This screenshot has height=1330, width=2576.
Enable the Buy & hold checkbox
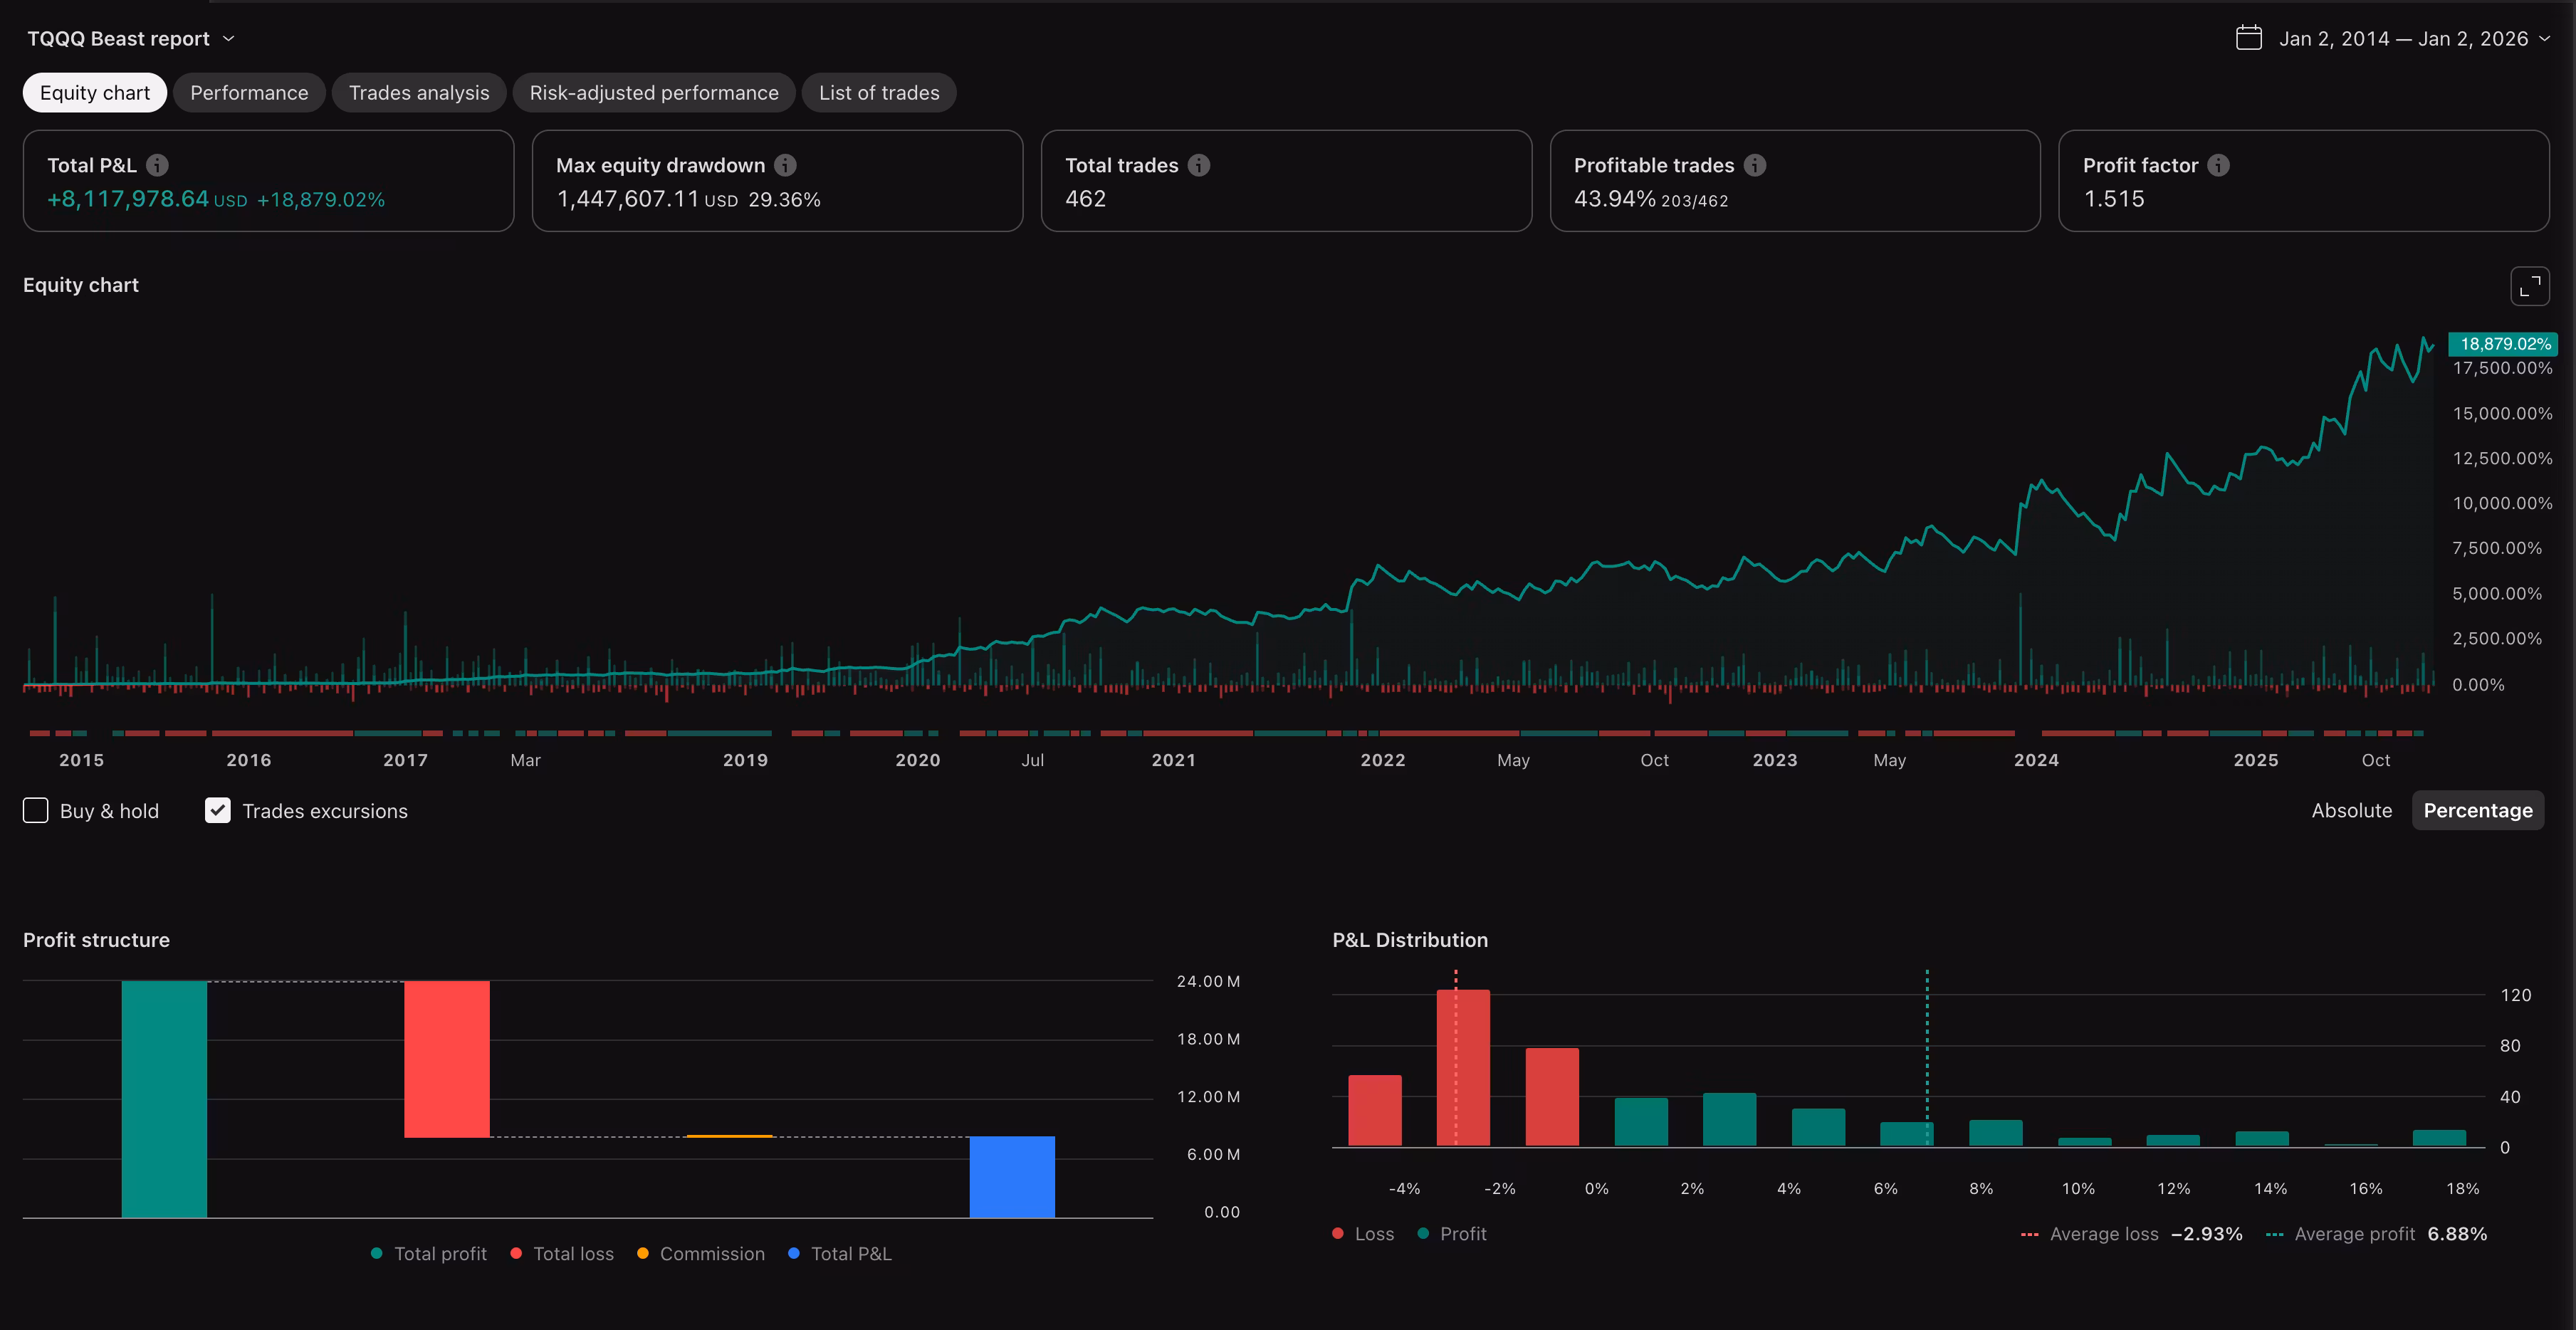pyautogui.click(x=36, y=810)
